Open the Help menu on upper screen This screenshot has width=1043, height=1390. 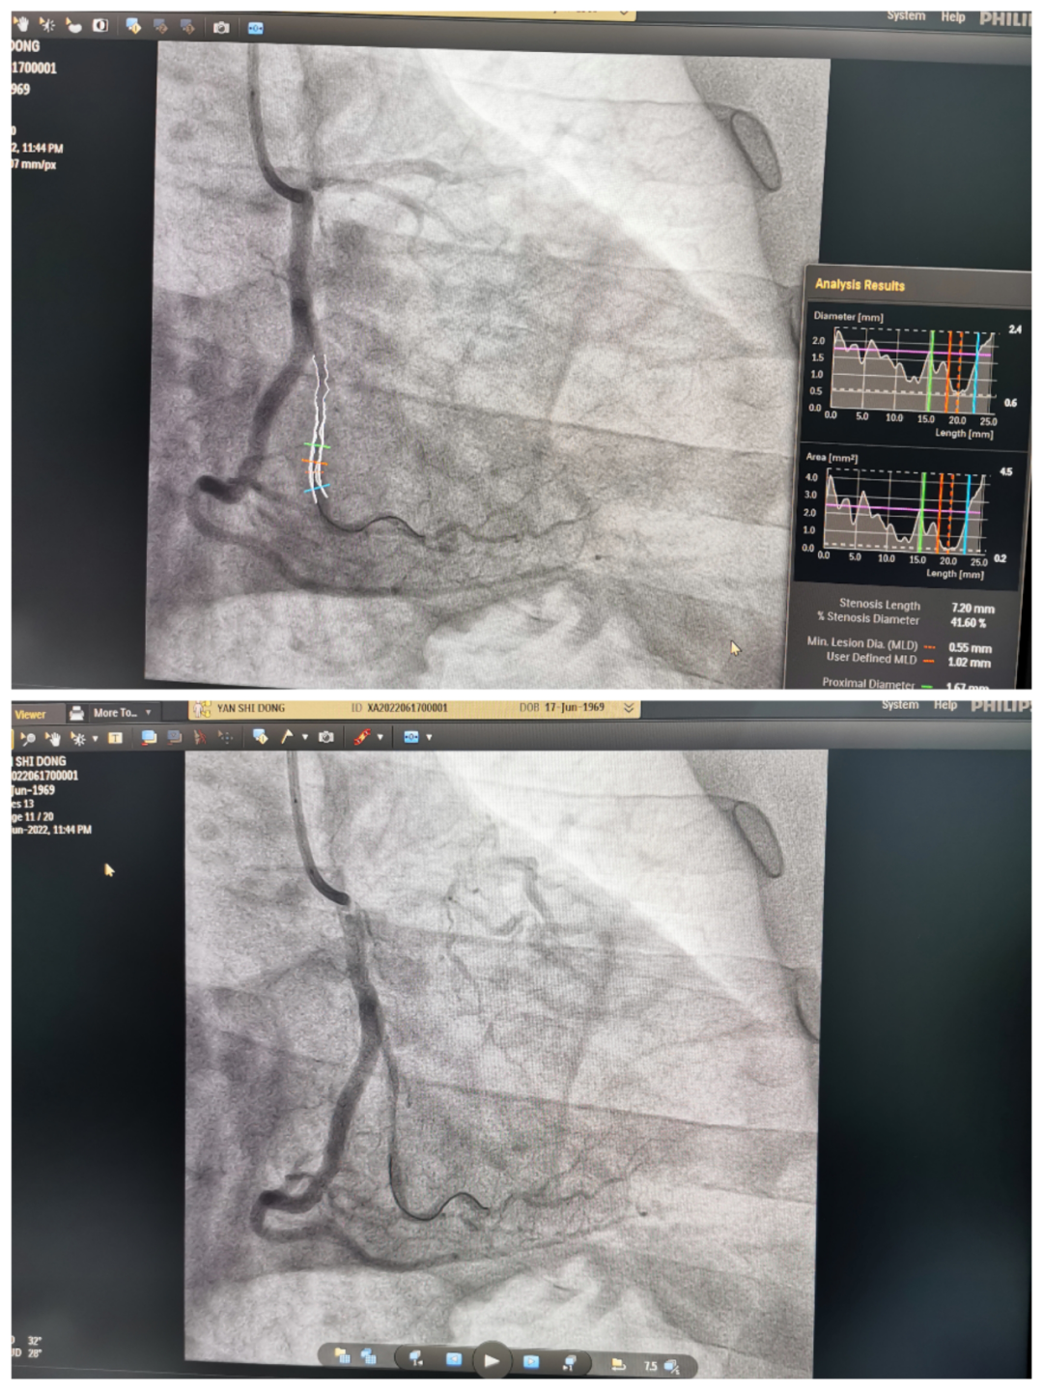click(x=953, y=17)
